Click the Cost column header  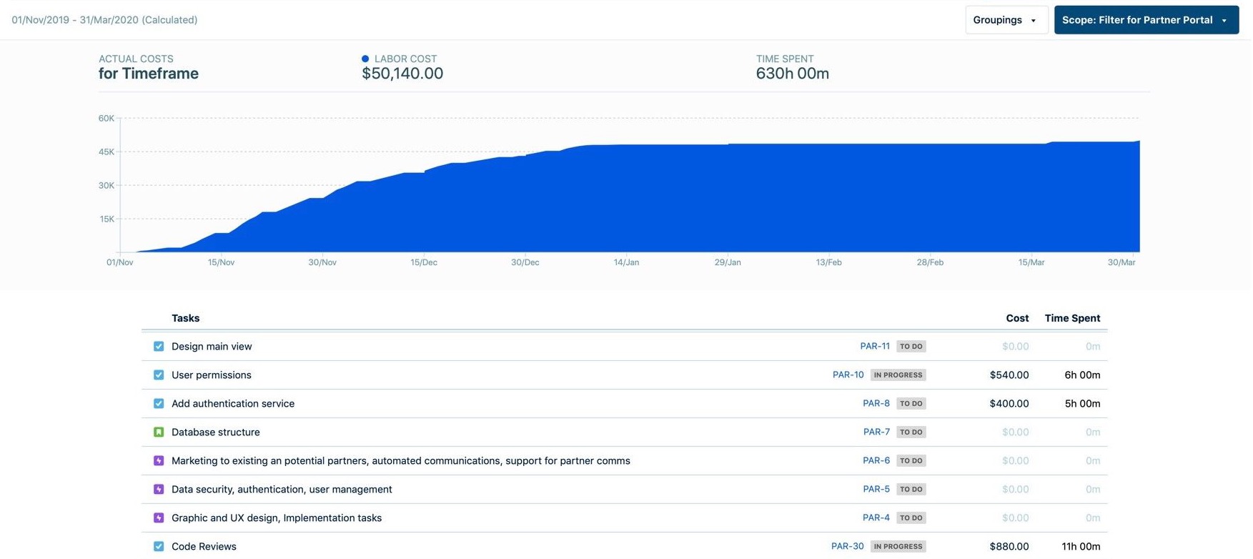click(1016, 318)
